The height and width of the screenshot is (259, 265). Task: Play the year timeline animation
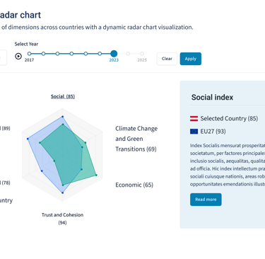tap(18, 56)
